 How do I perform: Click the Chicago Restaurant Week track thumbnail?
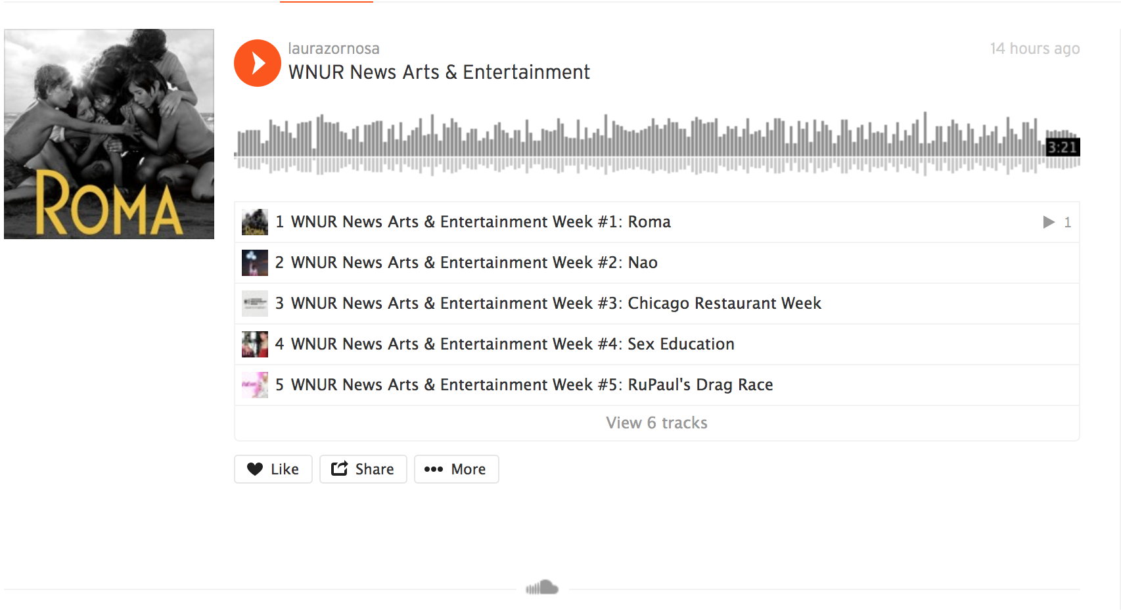click(255, 304)
